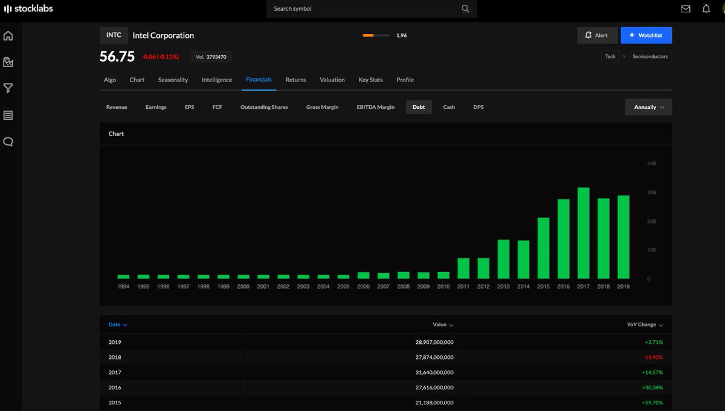Open the Annually period dropdown
The height and width of the screenshot is (411, 725).
pyautogui.click(x=649, y=107)
